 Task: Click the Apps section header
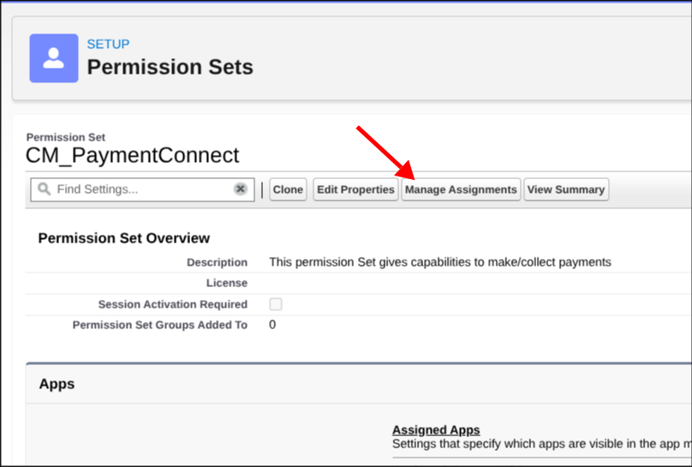click(x=57, y=384)
